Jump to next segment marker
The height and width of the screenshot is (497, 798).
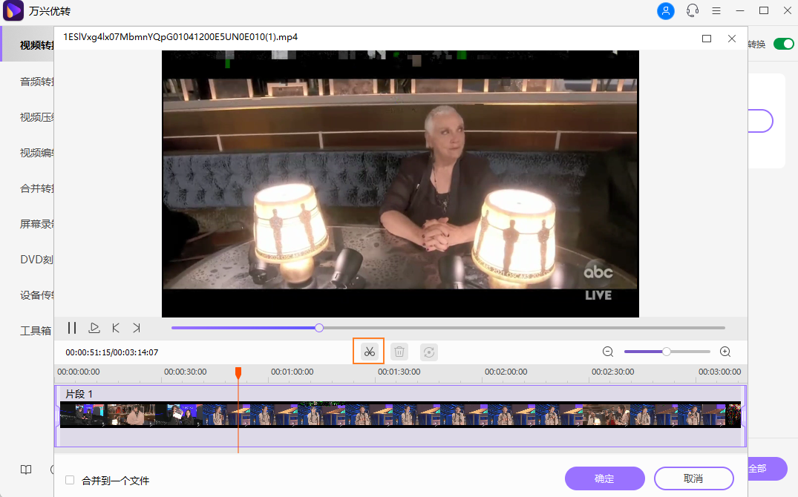[137, 328]
